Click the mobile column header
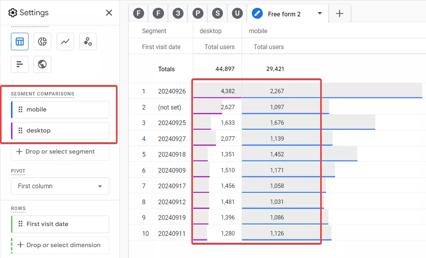The width and height of the screenshot is (426, 258). click(x=258, y=31)
